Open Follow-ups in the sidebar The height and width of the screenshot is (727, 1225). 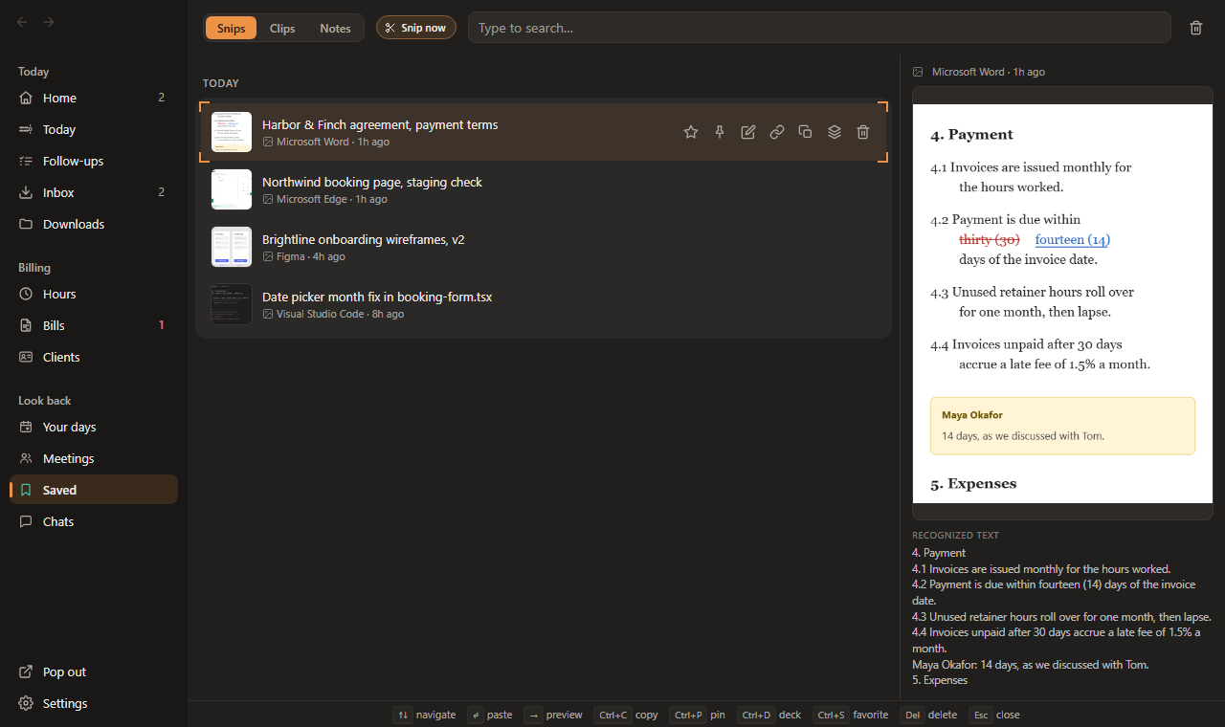tap(94, 161)
